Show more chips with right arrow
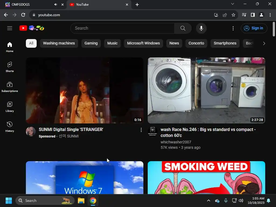This screenshot has height=207, width=276. 264,43
